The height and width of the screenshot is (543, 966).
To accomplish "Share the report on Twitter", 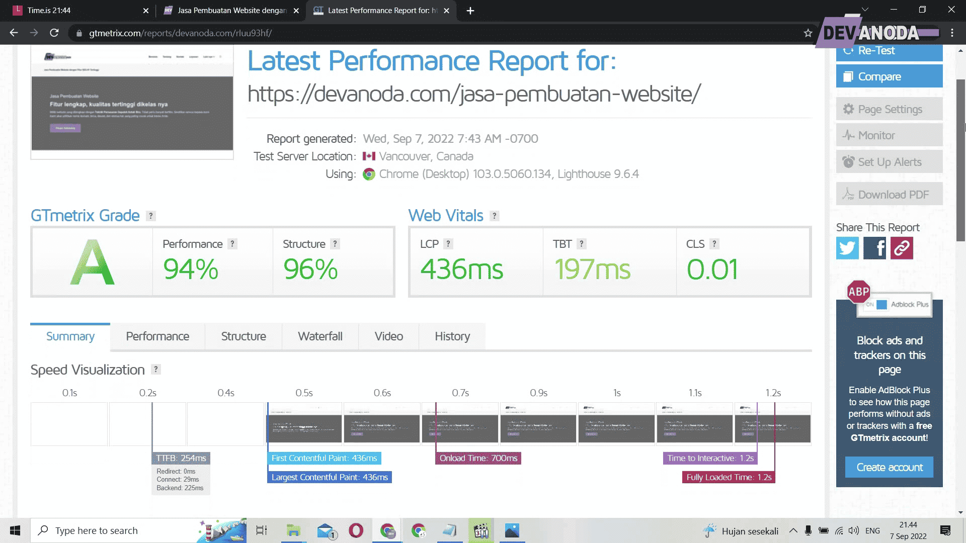I will 847,248.
